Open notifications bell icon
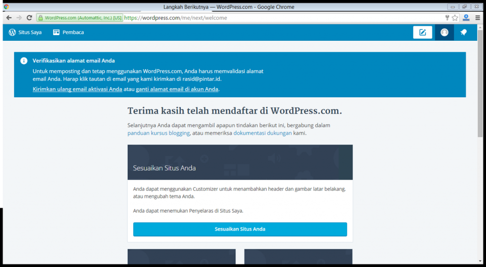The height and width of the screenshot is (267, 486). (x=463, y=32)
